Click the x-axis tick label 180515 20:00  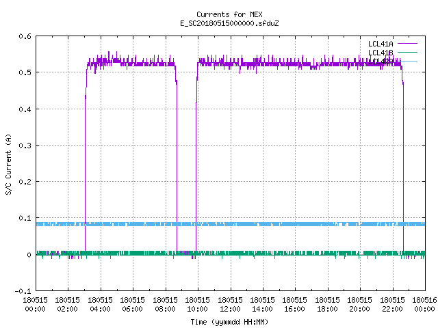(x=359, y=305)
